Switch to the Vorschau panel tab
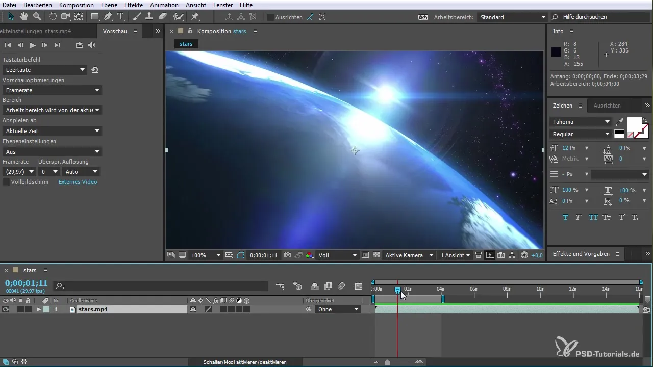 115,31
